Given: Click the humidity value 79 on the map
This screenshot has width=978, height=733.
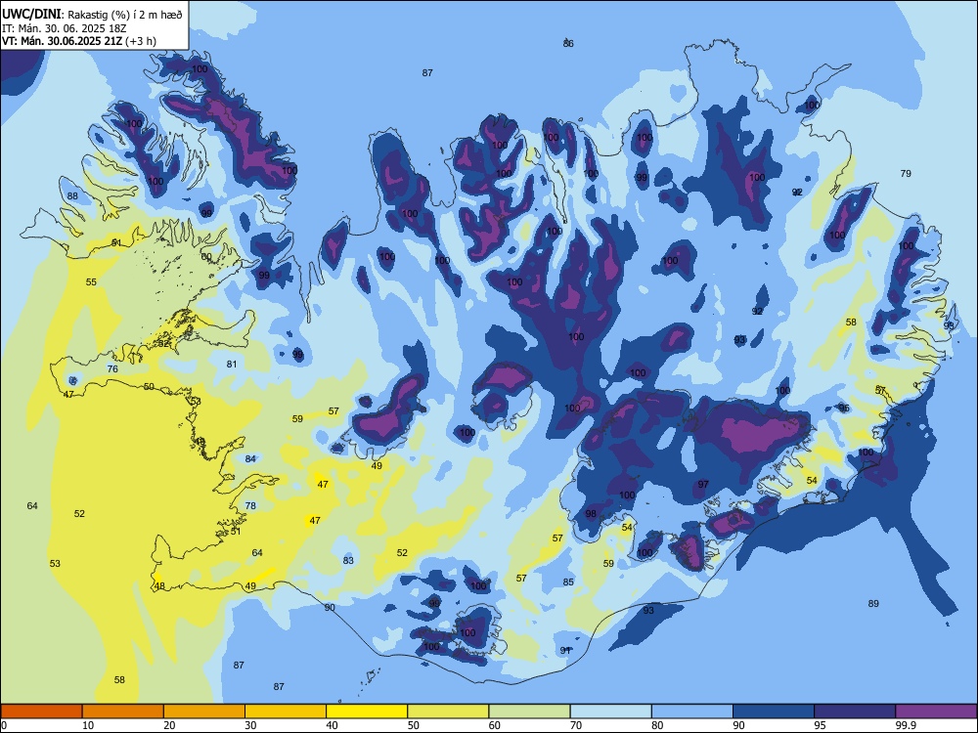Looking at the screenshot, I should (x=906, y=174).
